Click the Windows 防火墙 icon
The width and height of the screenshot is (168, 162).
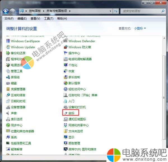66,47
